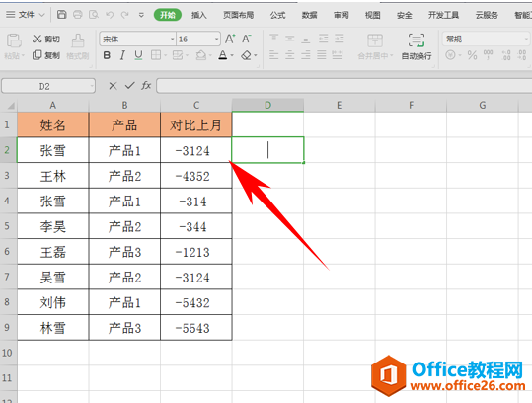Image resolution: width=532 pixels, height=403 pixels.
Task: Click the Print icon in quick access toolbar
Action: [x=78, y=15]
